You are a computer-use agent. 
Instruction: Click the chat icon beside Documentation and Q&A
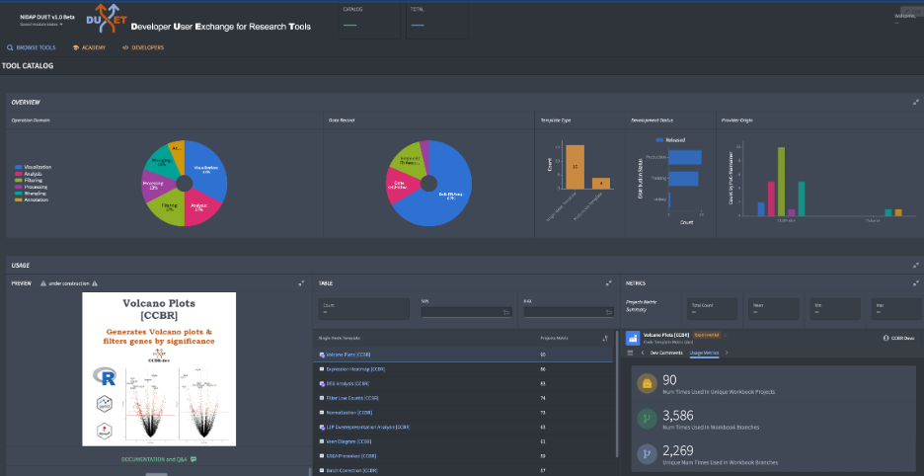(193, 459)
